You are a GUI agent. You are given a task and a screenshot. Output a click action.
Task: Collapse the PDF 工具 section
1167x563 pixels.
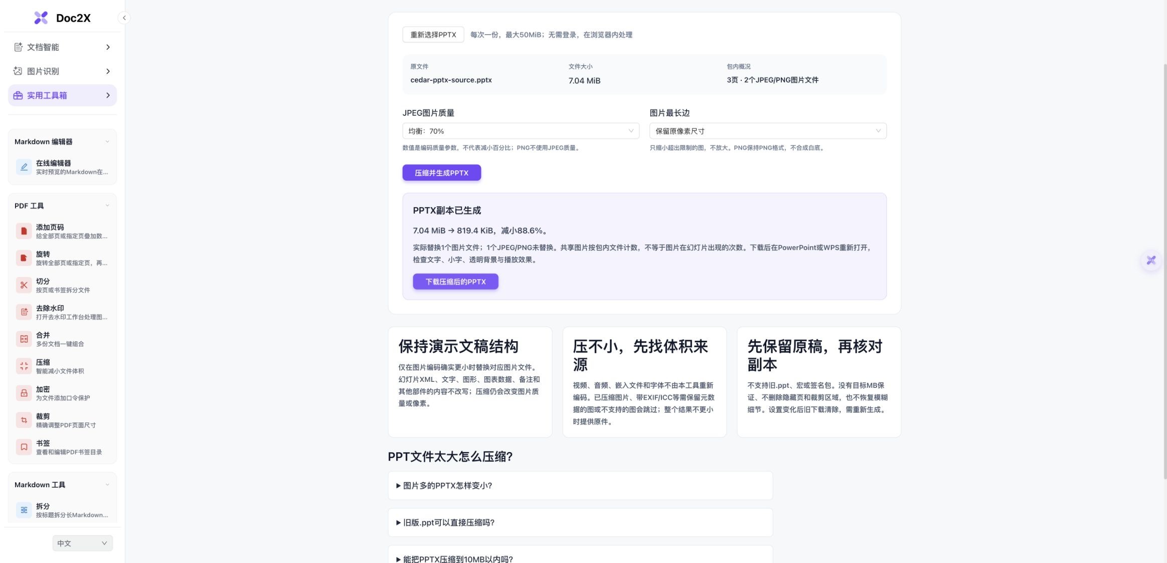pos(107,206)
